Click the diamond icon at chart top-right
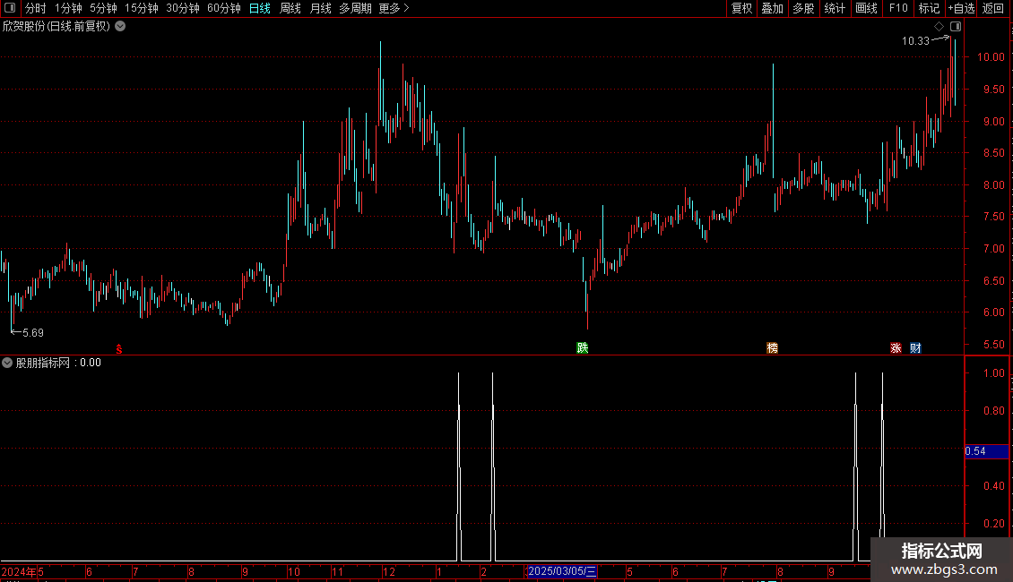This screenshot has width=1013, height=582. pyautogui.click(x=939, y=27)
